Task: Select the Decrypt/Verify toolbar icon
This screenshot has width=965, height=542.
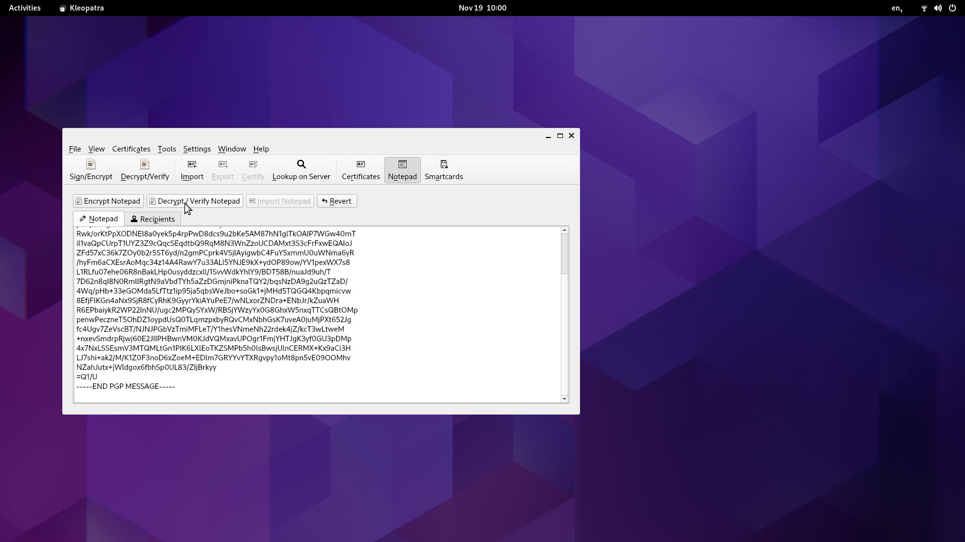Action: 144,170
